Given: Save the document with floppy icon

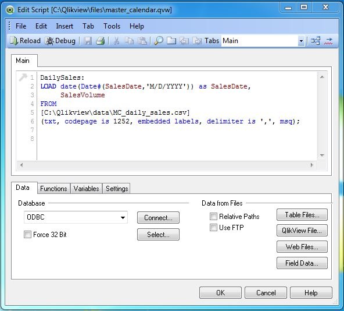Looking at the screenshot, I should pyautogui.click(x=88, y=41).
